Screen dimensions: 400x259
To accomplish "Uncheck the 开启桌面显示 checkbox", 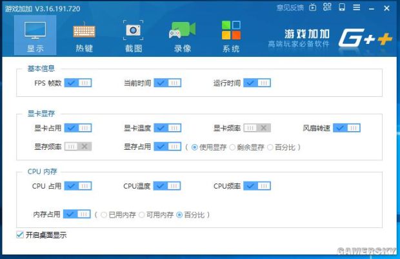I will tap(20, 234).
